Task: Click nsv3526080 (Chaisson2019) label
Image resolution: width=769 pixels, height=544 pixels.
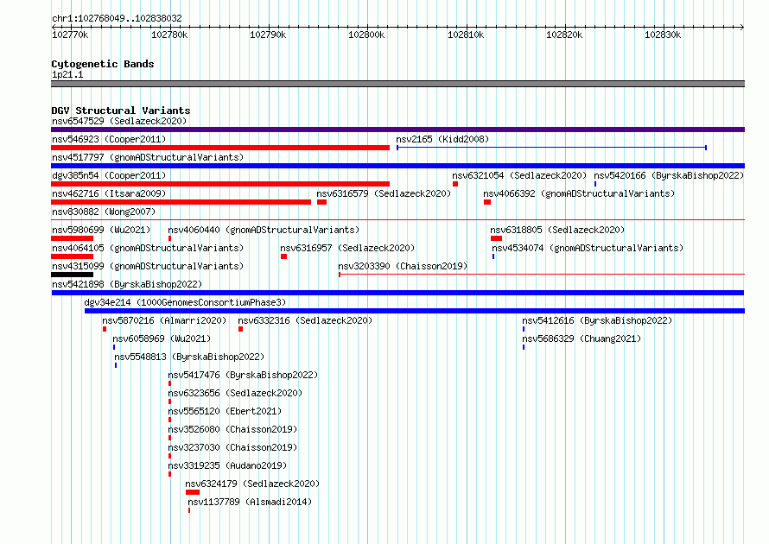Action: click(x=232, y=429)
